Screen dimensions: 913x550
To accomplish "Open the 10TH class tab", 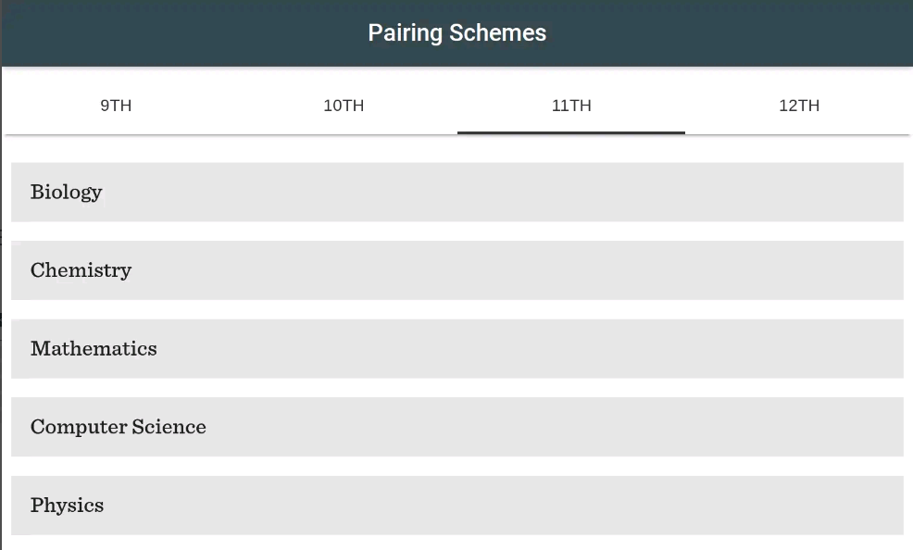I will tap(344, 106).
